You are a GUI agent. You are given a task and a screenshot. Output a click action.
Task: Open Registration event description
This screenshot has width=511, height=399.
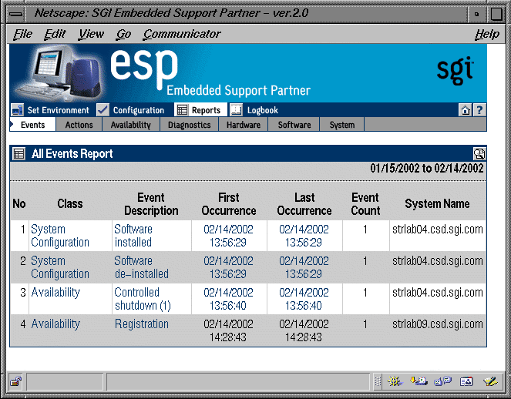click(142, 324)
